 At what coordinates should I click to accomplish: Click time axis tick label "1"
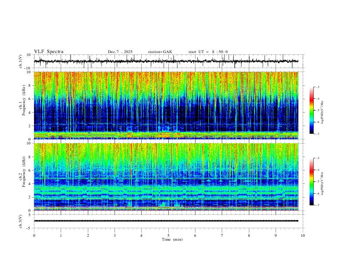pos(61,236)
